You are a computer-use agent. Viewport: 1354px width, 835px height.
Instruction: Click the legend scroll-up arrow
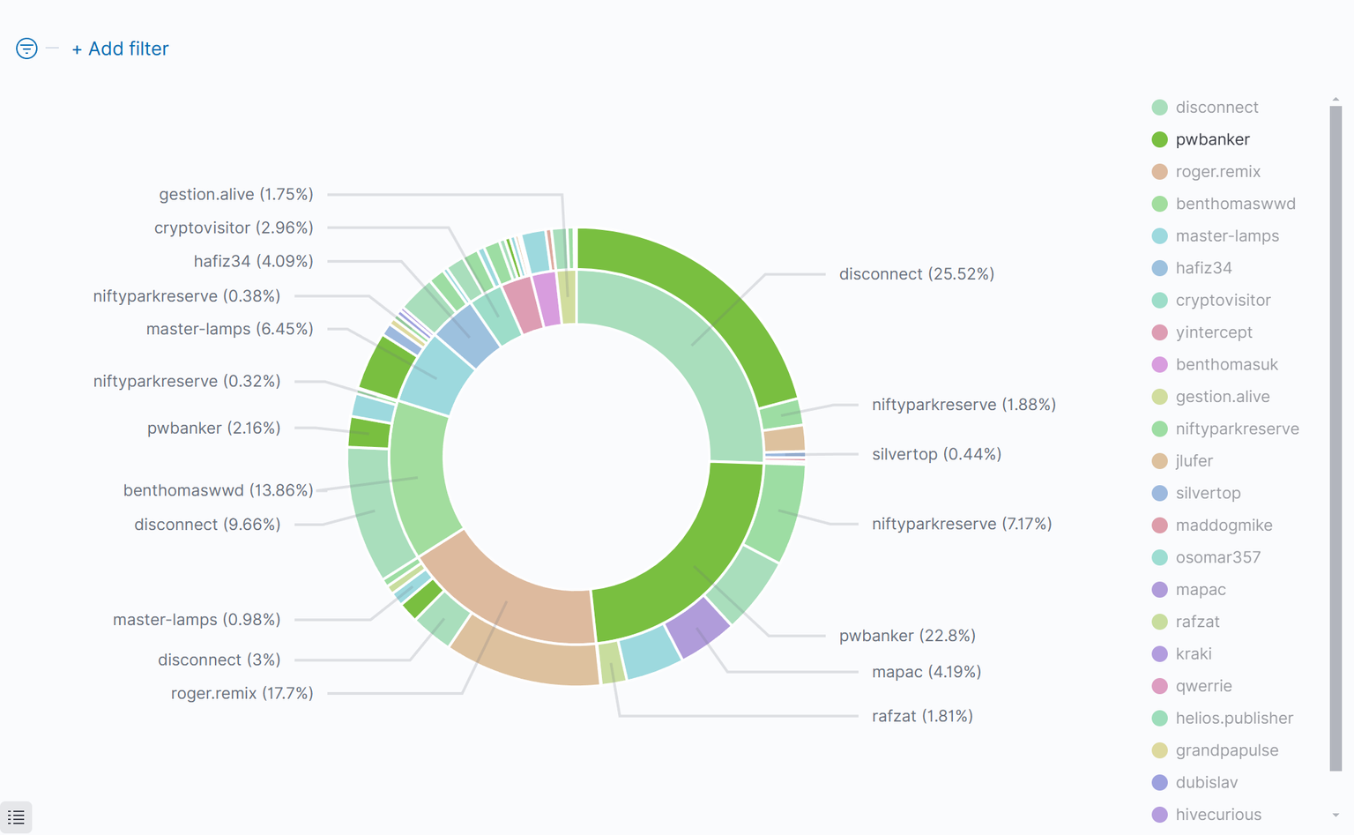click(1335, 100)
